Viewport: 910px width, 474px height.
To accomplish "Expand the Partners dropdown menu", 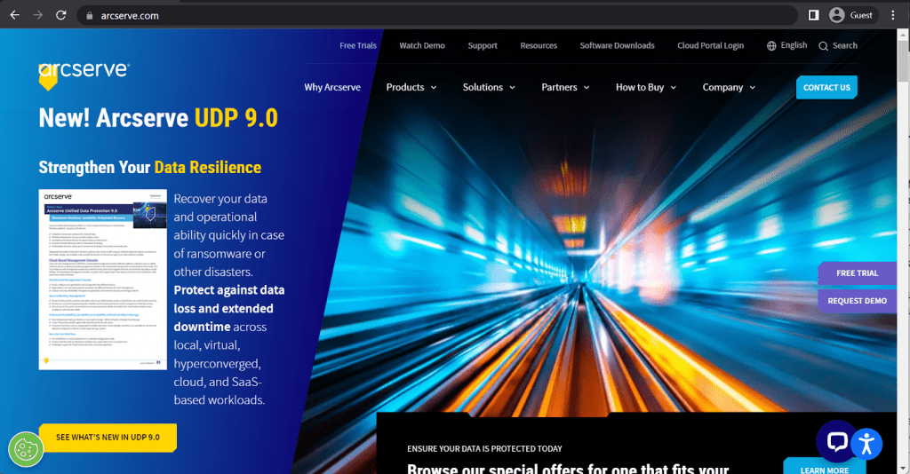I will (565, 87).
